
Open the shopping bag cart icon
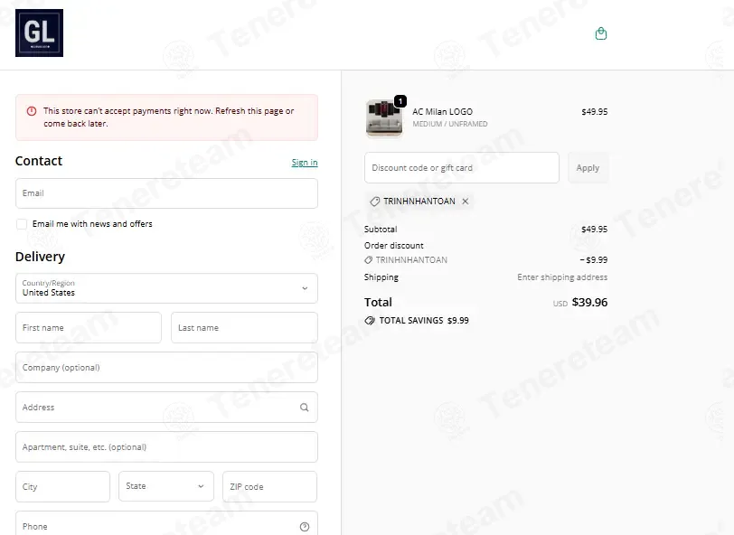coord(601,33)
